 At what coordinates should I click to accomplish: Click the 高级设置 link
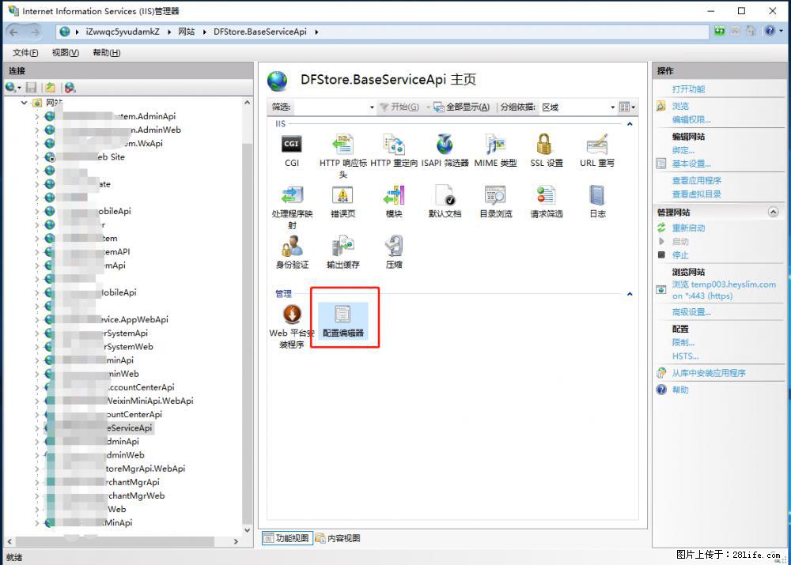pos(691,312)
